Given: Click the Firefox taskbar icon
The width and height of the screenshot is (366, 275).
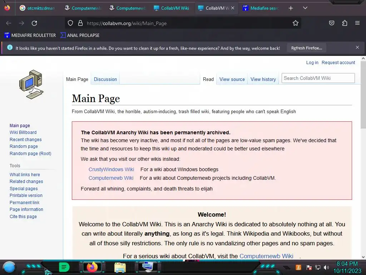Looking at the screenshot, I should 92,267.
